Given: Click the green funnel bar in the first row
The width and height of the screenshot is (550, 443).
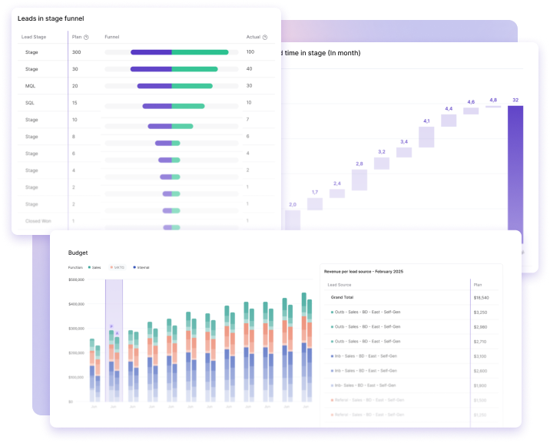Looking at the screenshot, I should tap(200, 52).
